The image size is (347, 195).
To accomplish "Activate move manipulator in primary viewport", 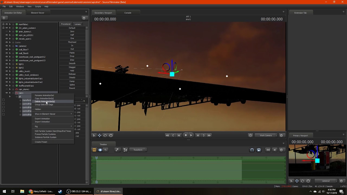I will [x=297, y=181].
